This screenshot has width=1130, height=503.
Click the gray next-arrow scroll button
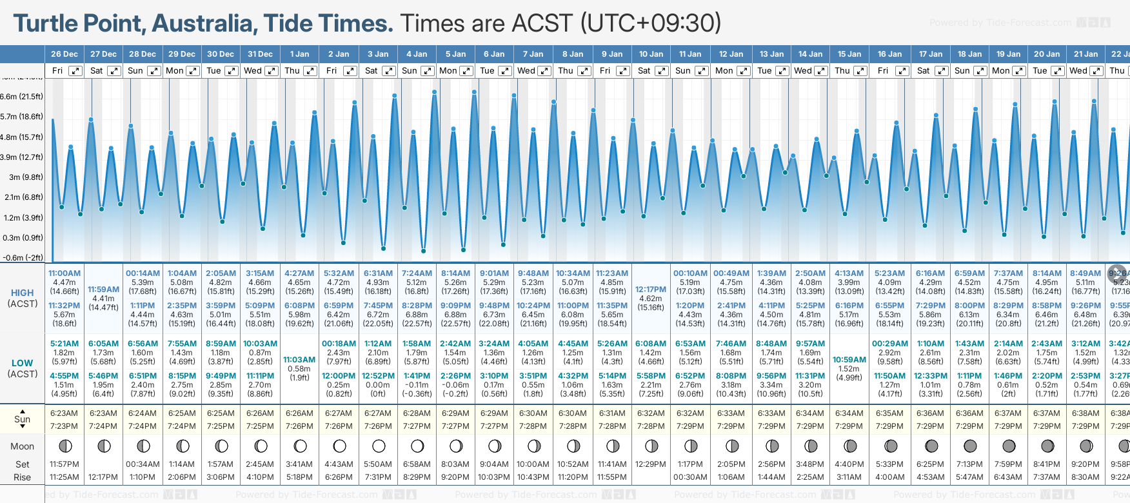coord(1117,273)
